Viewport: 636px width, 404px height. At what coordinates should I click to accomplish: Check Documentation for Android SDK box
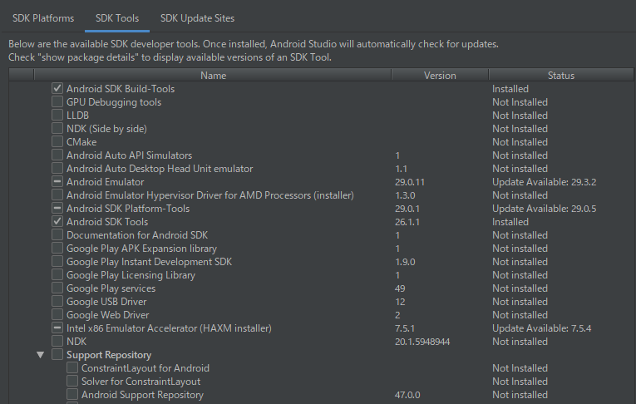click(x=57, y=235)
